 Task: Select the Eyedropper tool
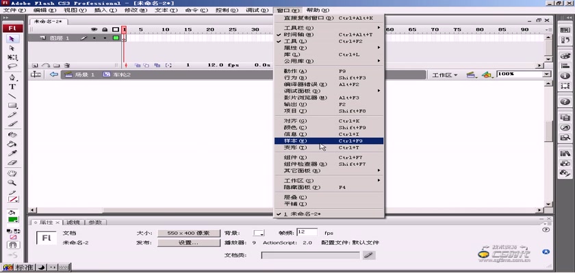click(x=12, y=154)
